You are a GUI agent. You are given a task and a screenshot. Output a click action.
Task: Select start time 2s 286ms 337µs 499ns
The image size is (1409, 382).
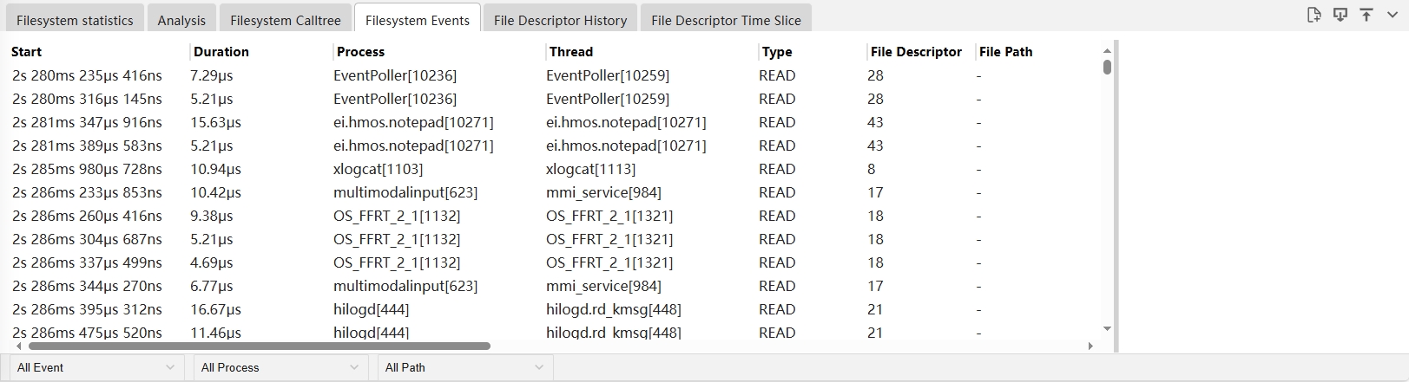(87, 262)
